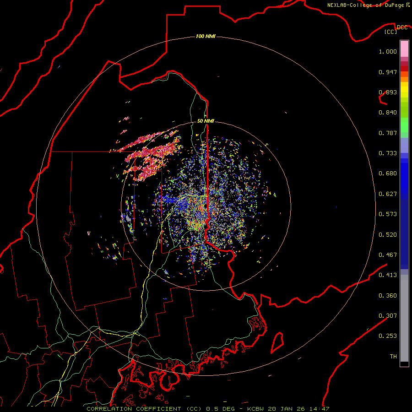The image size is (412, 412).
Task: Select the 0.733 legend value
Action: point(388,153)
